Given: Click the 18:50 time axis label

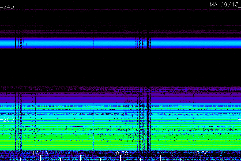Looking at the screenshot, I should click(x=201, y=153).
